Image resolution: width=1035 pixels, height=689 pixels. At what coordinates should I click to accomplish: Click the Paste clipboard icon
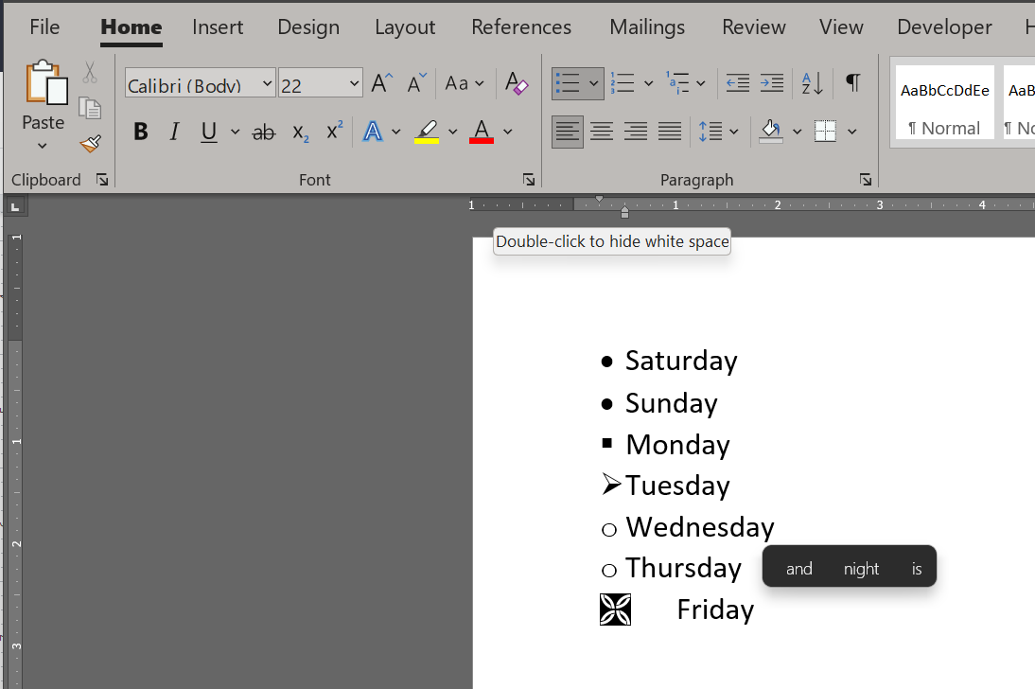pos(46,82)
